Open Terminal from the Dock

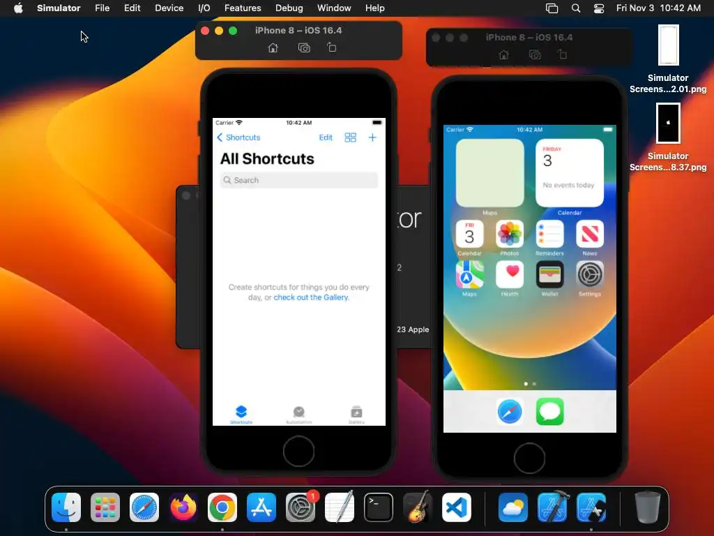pos(379,507)
